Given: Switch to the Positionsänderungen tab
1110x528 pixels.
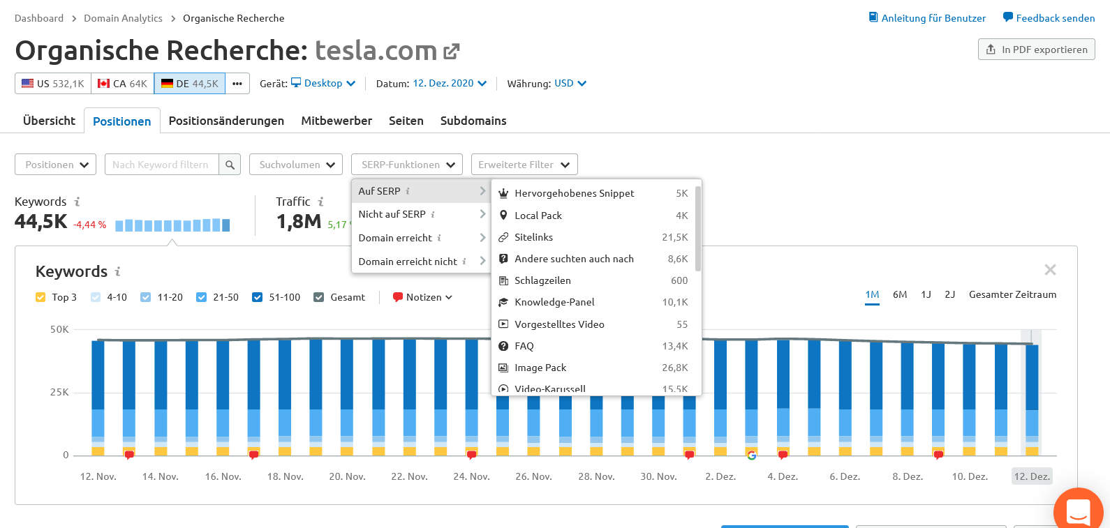Looking at the screenshot, I should click(x=226, y=121).
